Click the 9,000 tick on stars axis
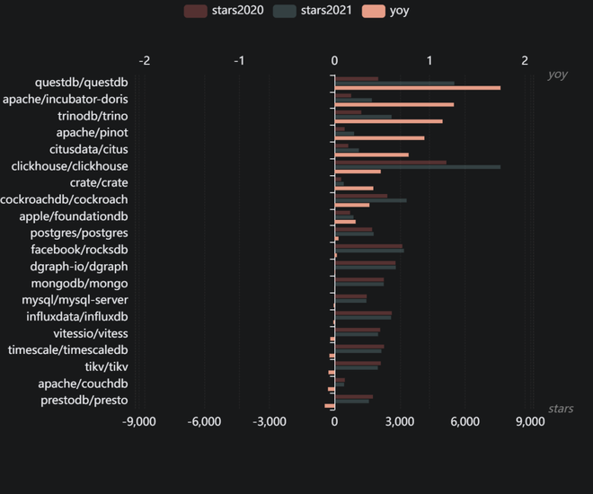 [x=529, y=421]
